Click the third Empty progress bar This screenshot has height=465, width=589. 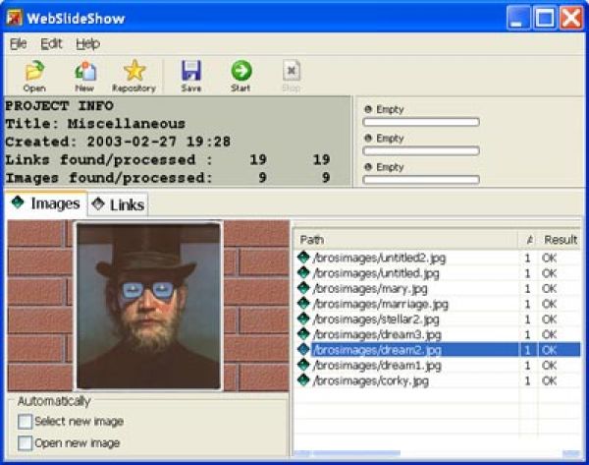(x=421, y=180)
